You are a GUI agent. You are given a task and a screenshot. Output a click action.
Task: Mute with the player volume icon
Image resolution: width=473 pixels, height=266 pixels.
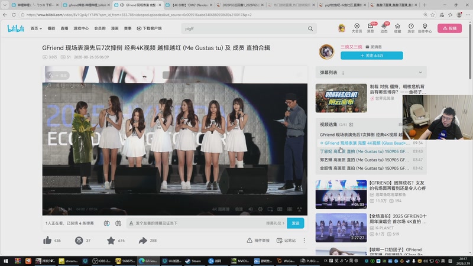point(251,209)
